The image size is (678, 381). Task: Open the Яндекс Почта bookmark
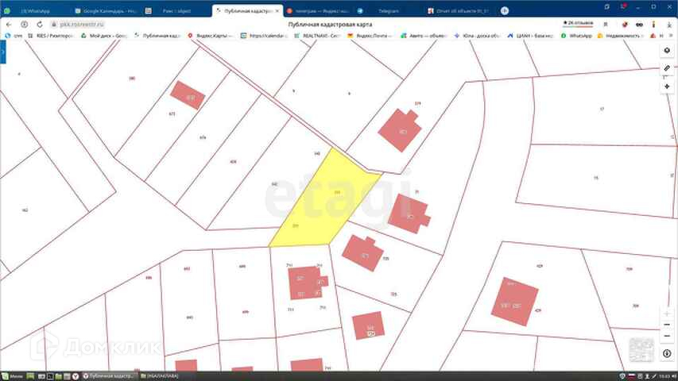coord(370,36)
